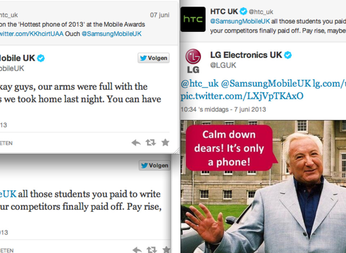Open @SamsungMobileUK mention in LG tweet
Image resolution: width=346 pixels, height=253 pixels.
[x=266, y=83]
